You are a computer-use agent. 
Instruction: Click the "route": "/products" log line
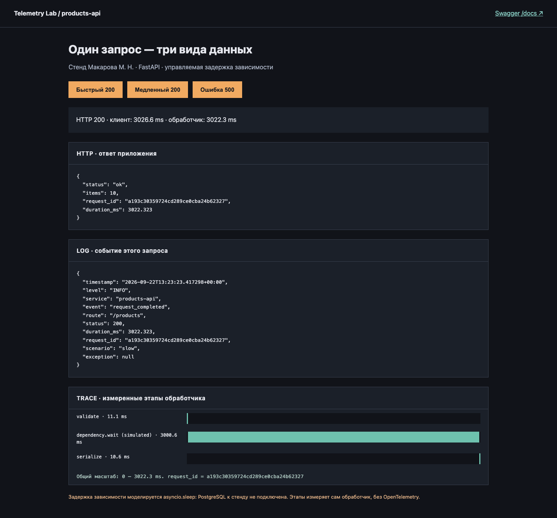[114, 316]
